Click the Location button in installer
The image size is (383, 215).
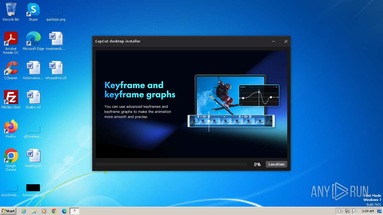[x=276, y=164]
